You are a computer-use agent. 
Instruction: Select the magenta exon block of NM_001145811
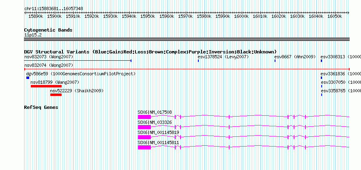(144, 147)
